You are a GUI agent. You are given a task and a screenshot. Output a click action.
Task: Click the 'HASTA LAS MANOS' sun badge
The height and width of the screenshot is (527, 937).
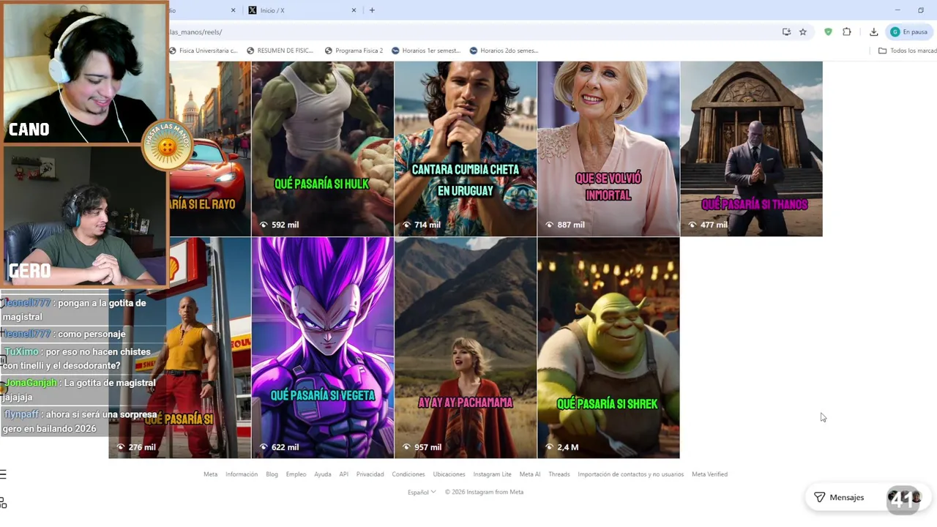pyautogui.click(x=168, y=146)
